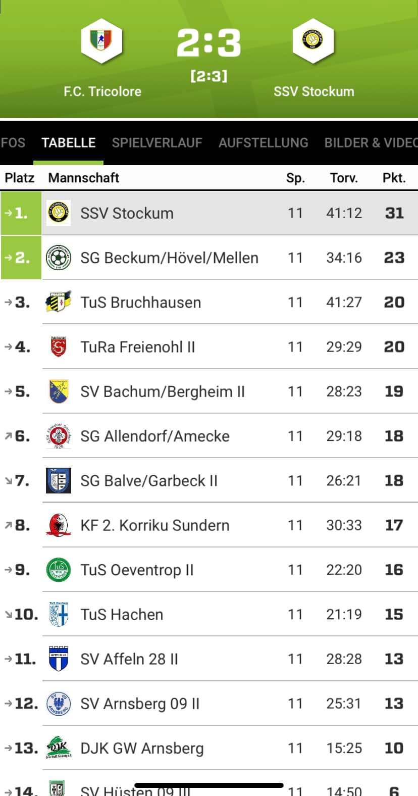Open the SV Arnsberg 09 II team link
418x796 pixels.
140,704
